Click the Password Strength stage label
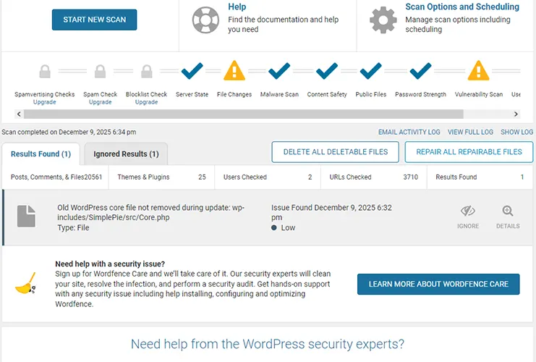This screenshot has width=536, height=362. tap(420, 94)
